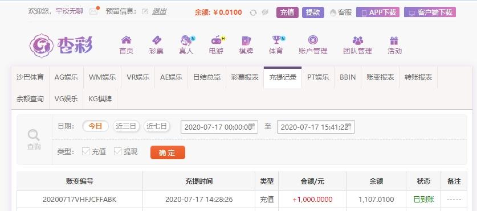This screenshot has height=211, width=477.
Task: Refresh the balance with circular arrows icon
Action: point(253,13)
